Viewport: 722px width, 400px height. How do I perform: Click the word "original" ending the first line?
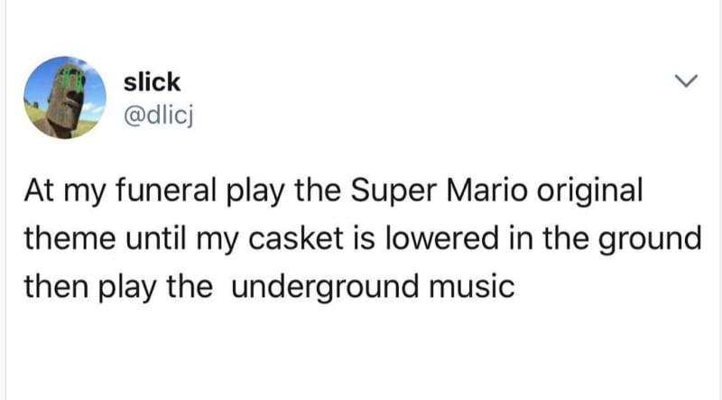[589, 191]
